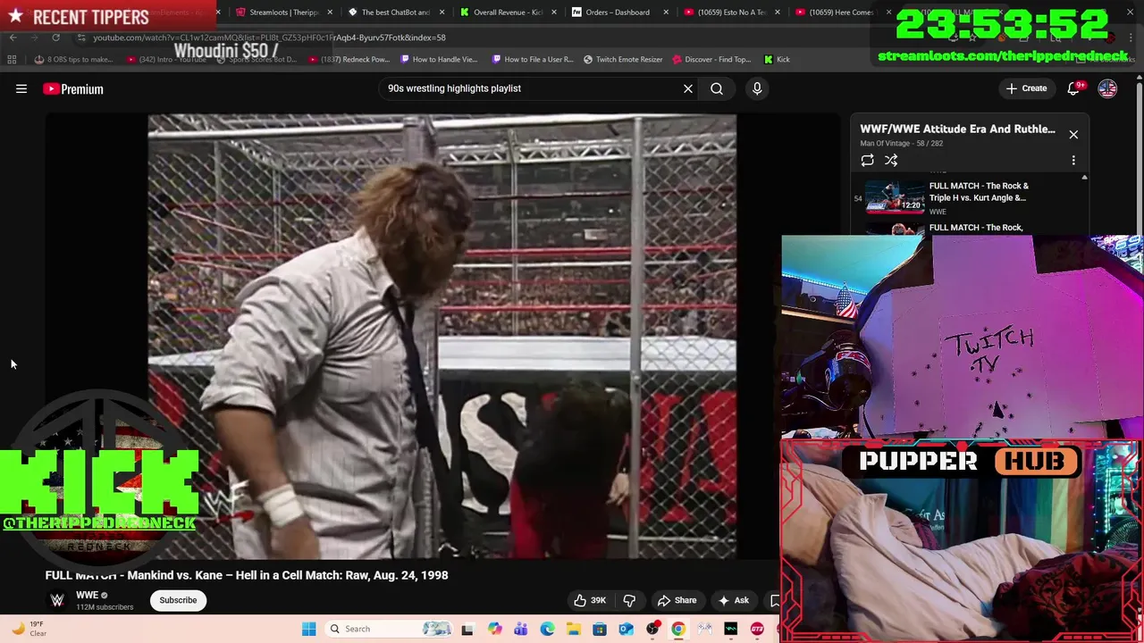Like the video with 39K likes

(x=589, y=600)
